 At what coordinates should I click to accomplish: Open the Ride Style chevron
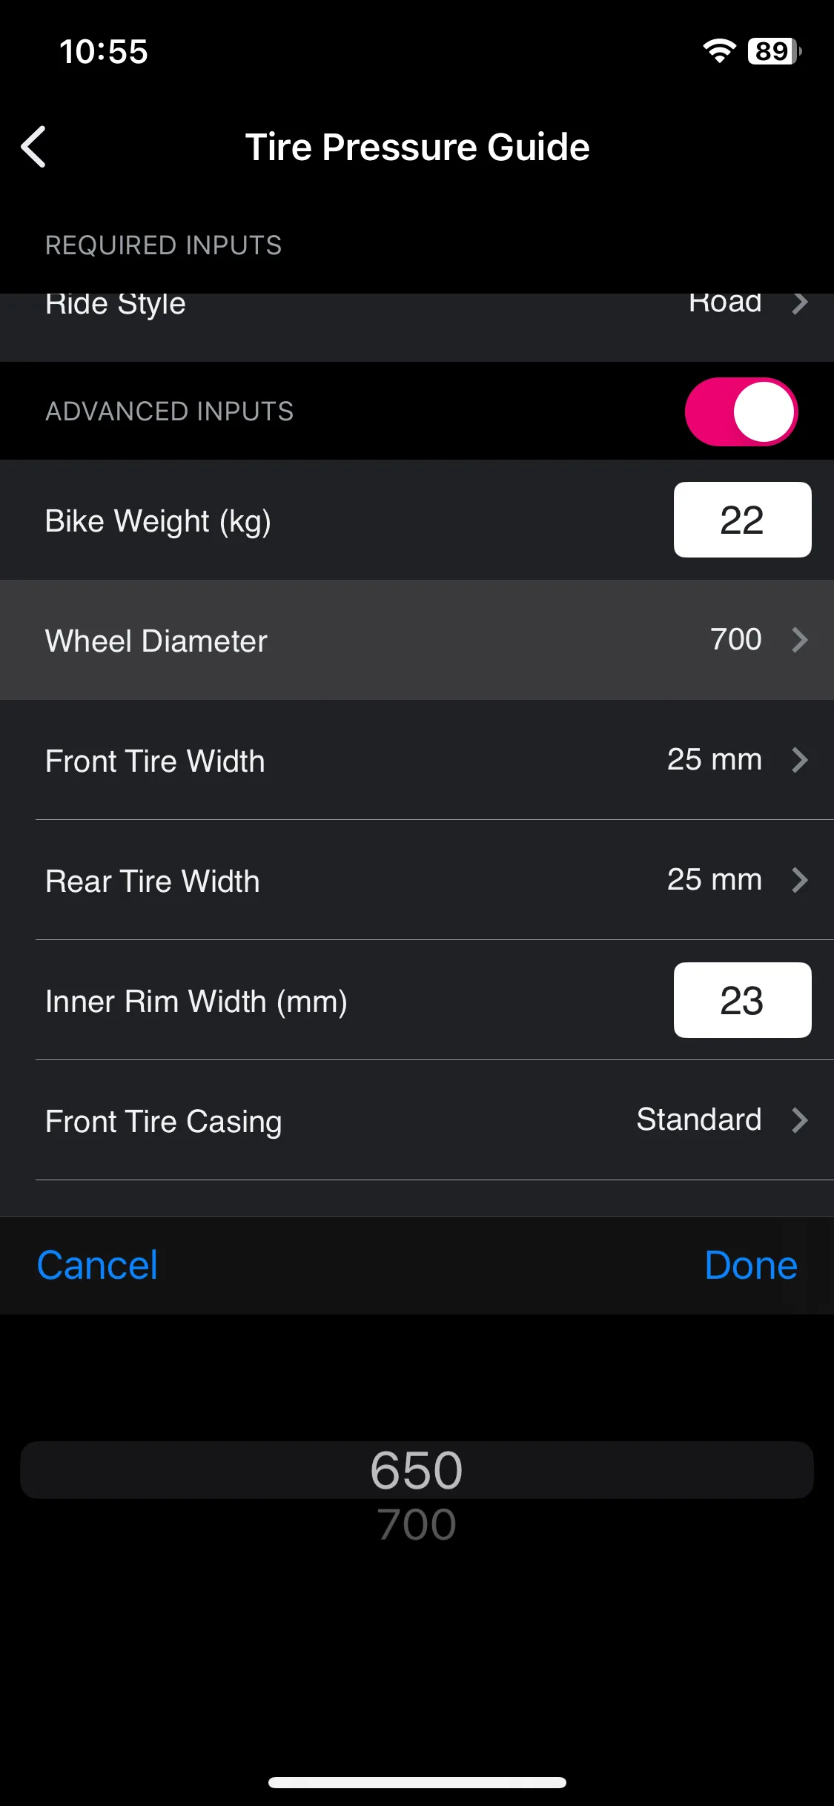pyautogui.click(x=799, y=304)
